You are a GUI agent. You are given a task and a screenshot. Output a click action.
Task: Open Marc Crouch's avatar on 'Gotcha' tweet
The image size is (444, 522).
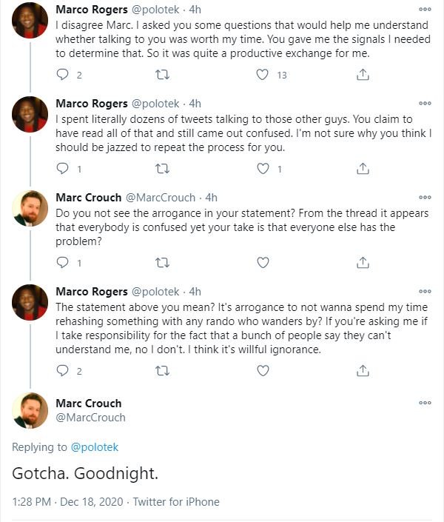[30, 410]
